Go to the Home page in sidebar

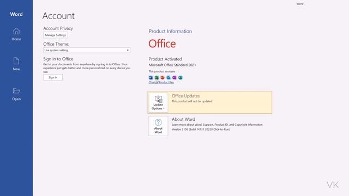16,34
